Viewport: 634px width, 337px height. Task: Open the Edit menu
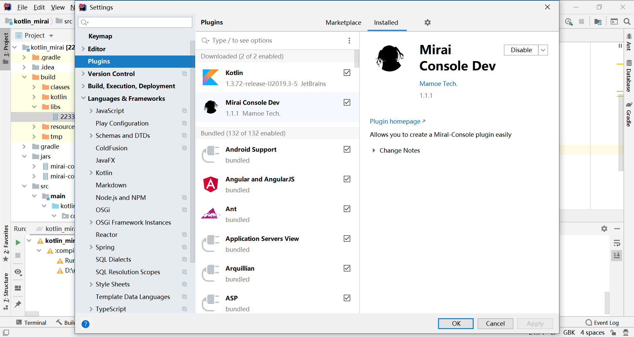pos(39,7)
